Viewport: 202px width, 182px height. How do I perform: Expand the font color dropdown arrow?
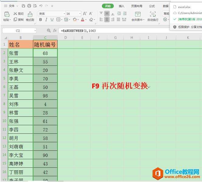click(86, 20)
